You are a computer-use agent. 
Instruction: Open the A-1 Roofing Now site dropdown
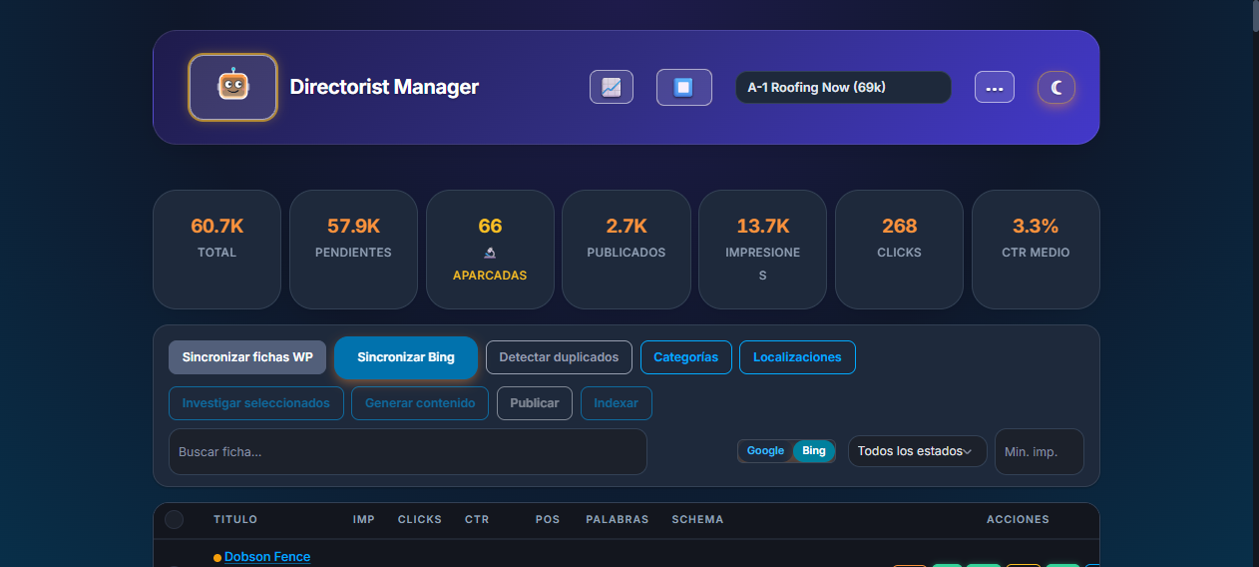point(843,87)
